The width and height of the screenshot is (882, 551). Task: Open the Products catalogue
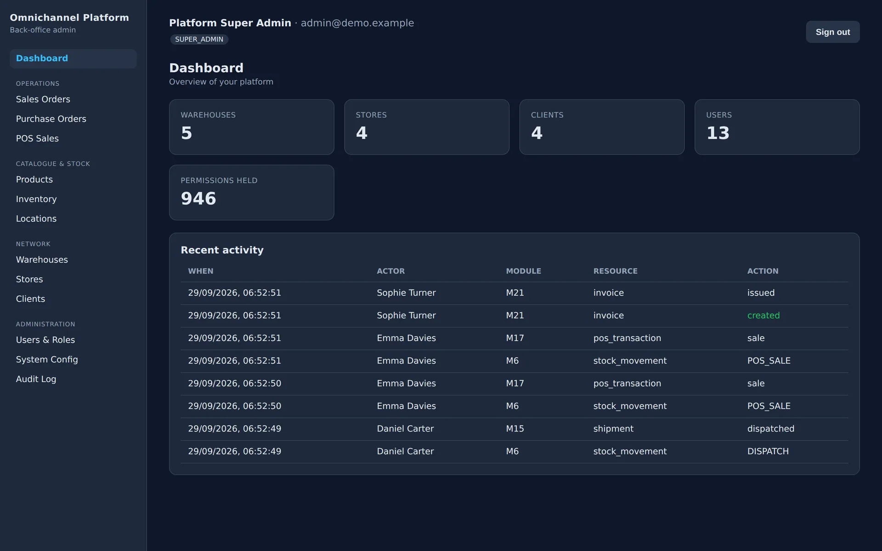pyautogui.click(x=34, y=180)
